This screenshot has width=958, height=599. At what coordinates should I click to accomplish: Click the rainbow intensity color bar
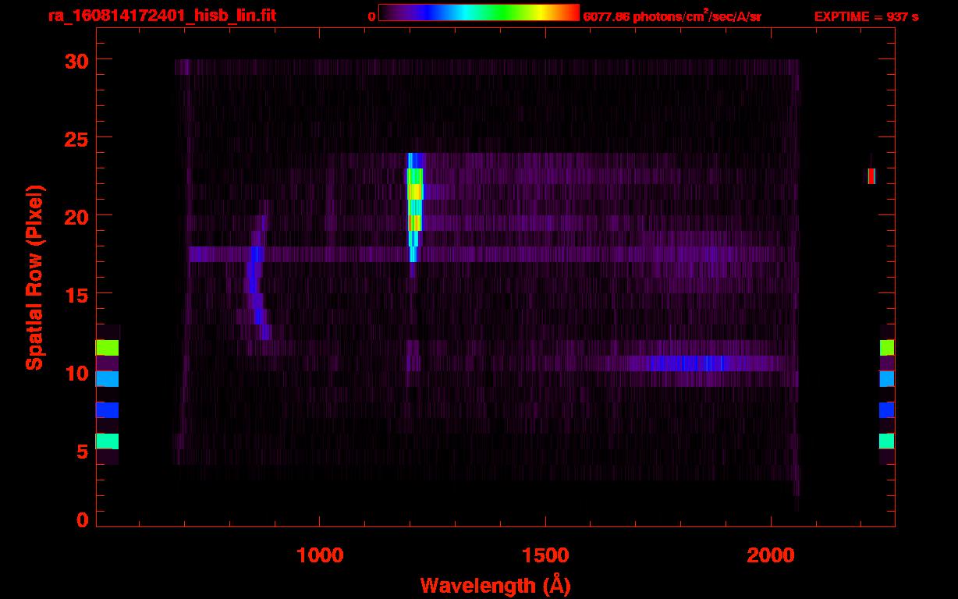[x=479, y=12]
